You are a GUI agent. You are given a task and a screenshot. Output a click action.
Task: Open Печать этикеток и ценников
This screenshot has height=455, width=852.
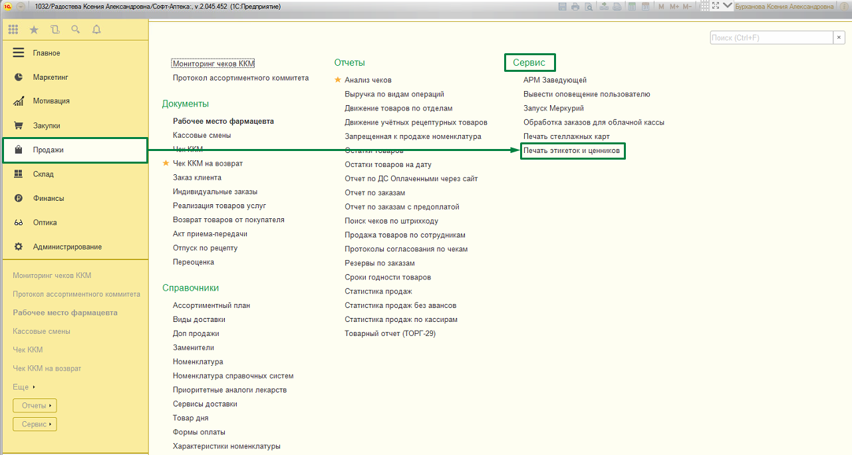571,151
